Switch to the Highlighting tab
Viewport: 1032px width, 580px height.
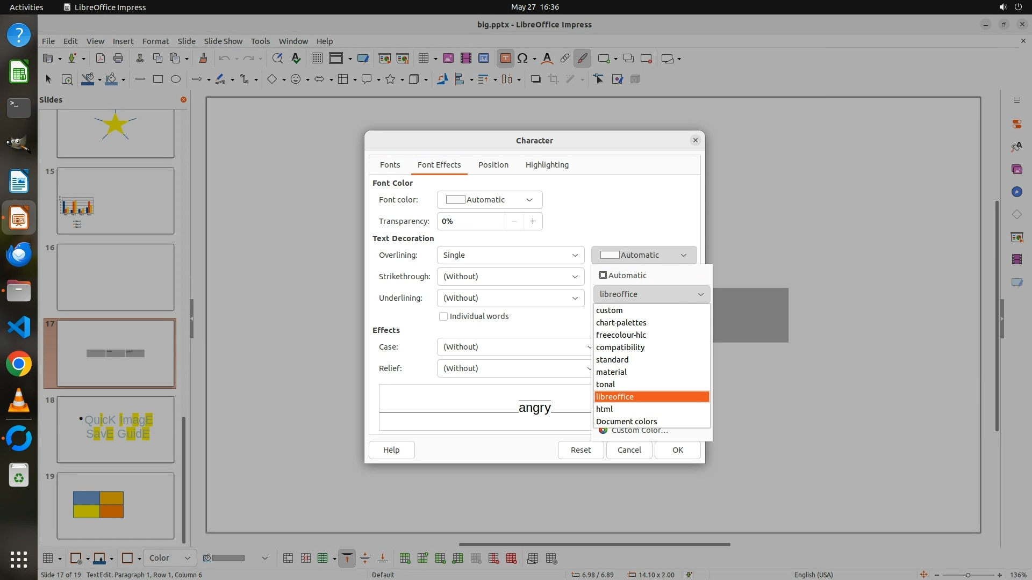pyautogui.click(x=547, y=165)
